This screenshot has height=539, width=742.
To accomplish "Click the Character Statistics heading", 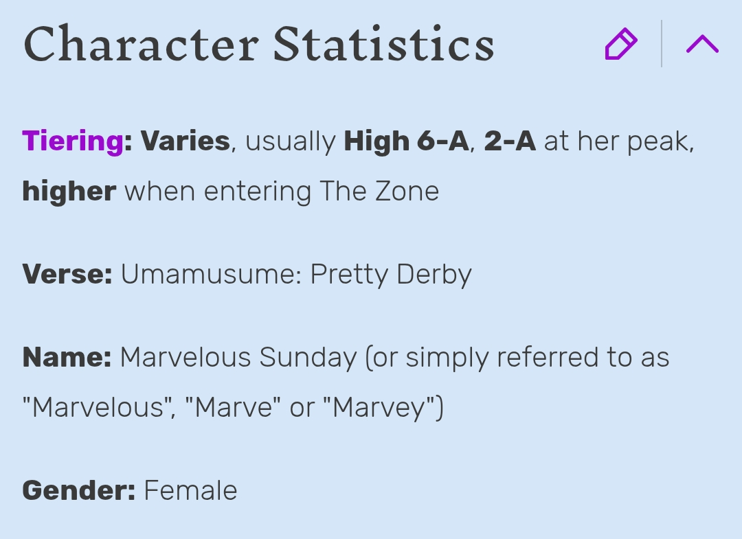I will coord(259,44).
